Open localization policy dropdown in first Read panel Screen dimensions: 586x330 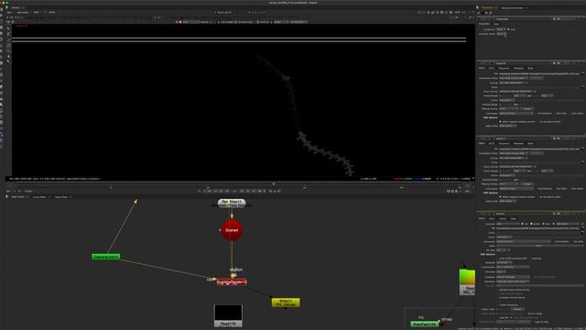coord(513,78)
